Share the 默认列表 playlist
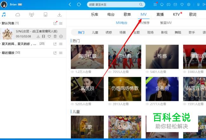This screenshot has width=206, height=140. pos(55,23)
